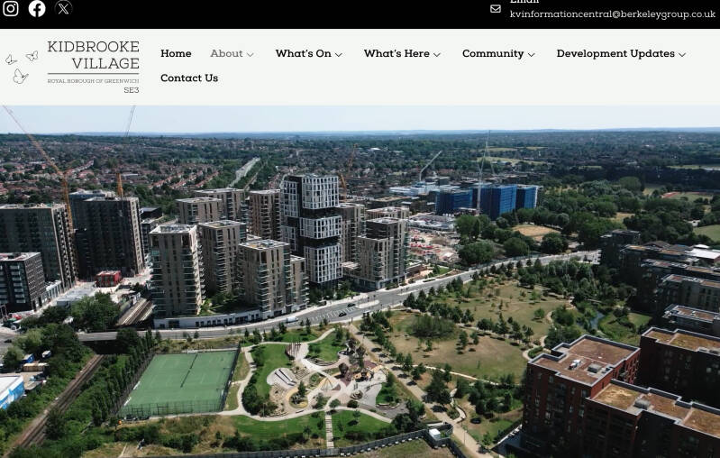Open the X (Twitter) social icon
The width and height of the screenshot is (720, 458).
click(63, 8)
